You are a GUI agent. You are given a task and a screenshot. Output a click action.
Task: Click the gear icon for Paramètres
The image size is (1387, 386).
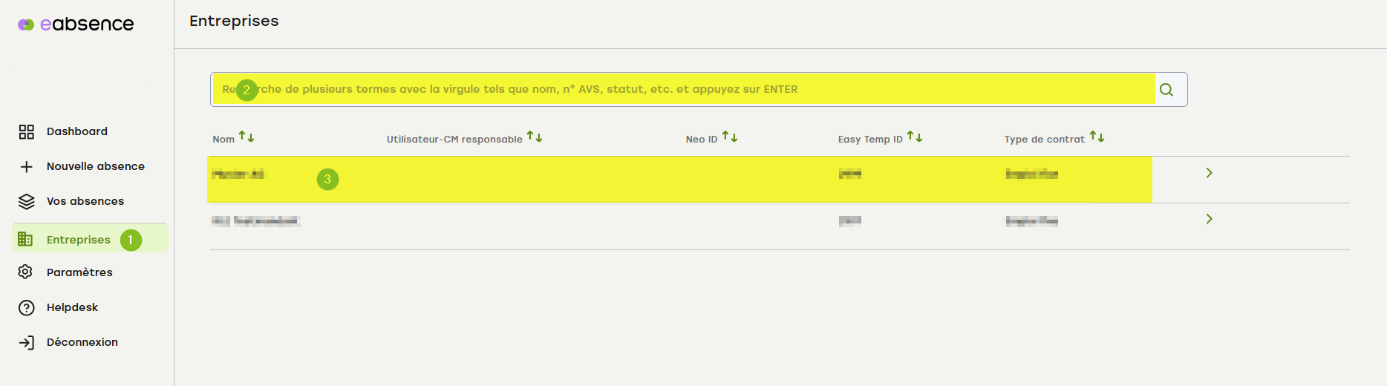point(26,272)
